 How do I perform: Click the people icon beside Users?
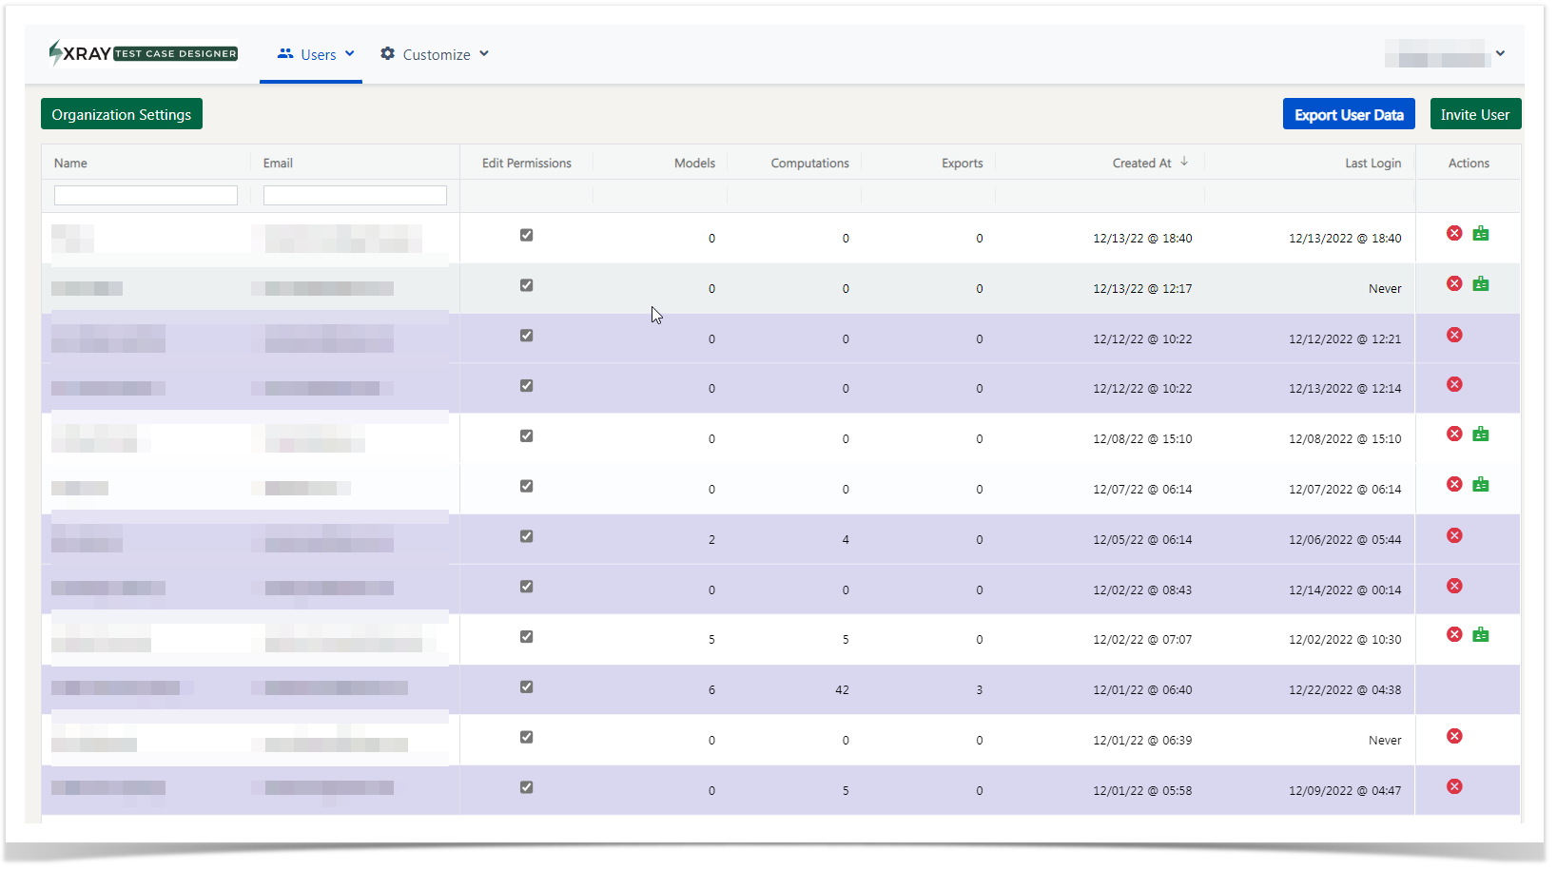point(285,53)
